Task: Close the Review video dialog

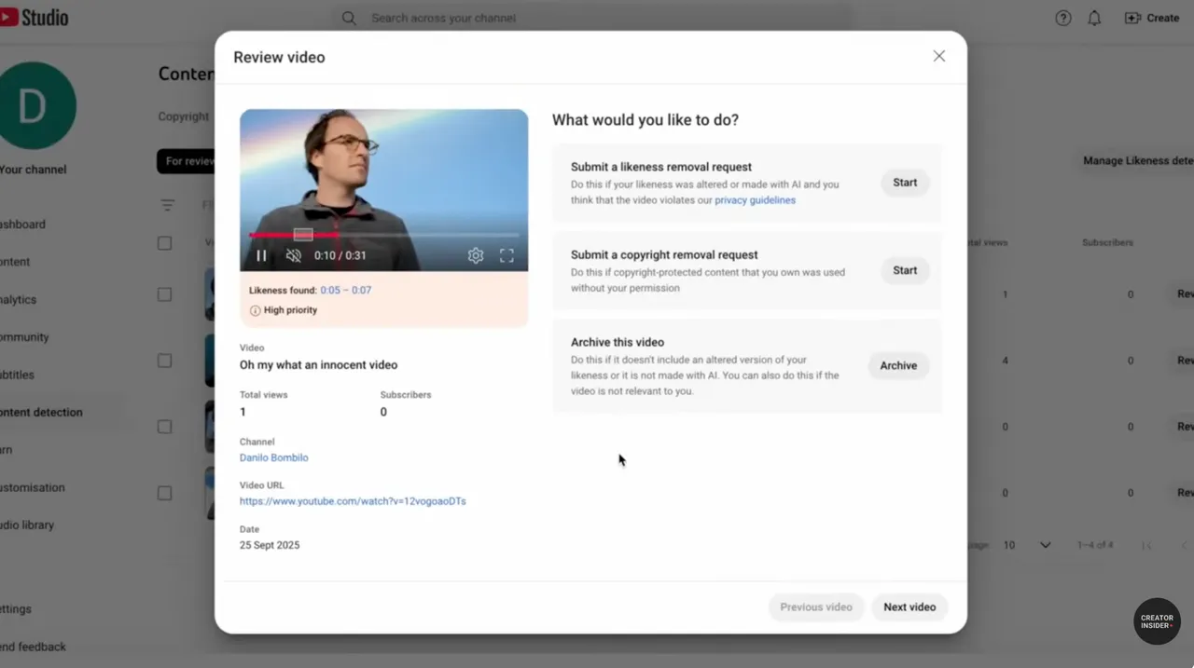Action: click(938, 57)
